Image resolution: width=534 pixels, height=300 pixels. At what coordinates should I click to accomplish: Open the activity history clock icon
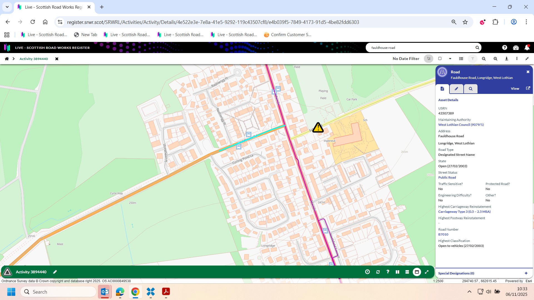tap(367, 272)
